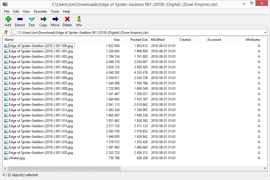Click the horizontal scrollbar thumb
This screenshot has width=270, height=180.
[x=64, y=168]
